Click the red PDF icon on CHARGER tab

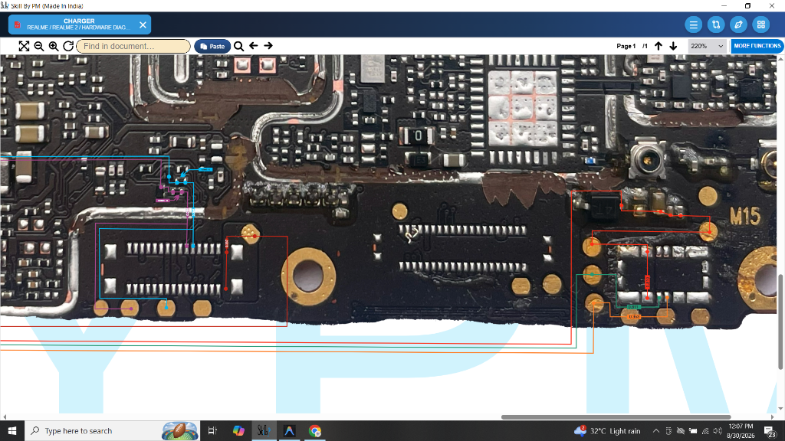18,24
